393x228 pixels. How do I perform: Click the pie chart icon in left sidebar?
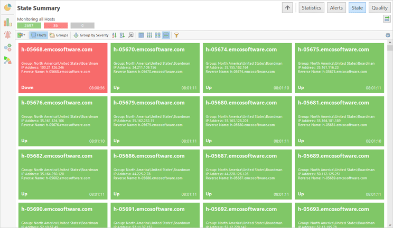click(x=7, y=8)
